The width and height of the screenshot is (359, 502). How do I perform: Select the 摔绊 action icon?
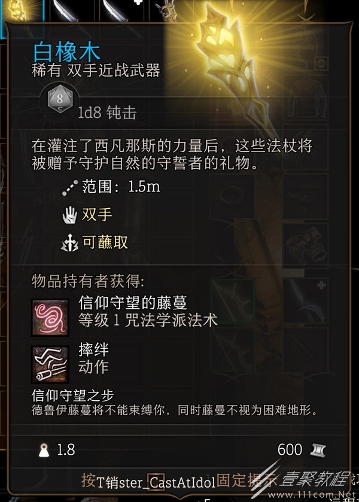click(x=50, y=364)
